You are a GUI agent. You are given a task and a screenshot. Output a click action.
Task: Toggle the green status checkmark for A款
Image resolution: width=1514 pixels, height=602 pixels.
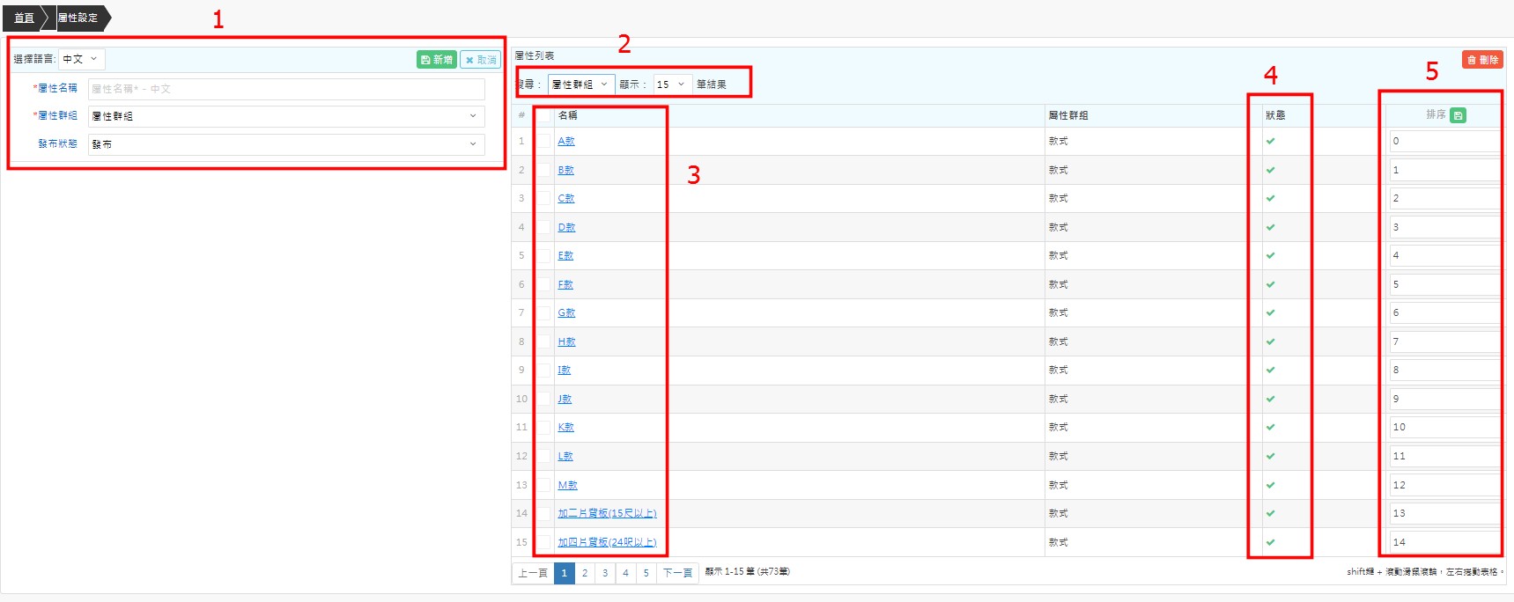[1270, 142]
